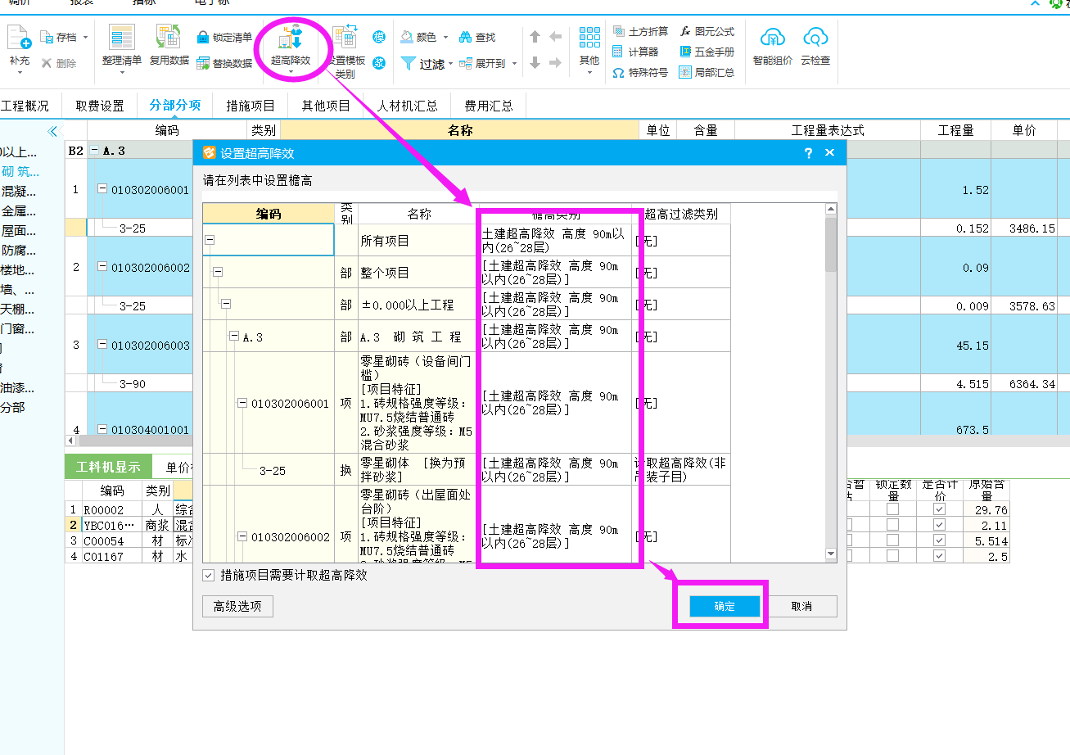Image resolution: width=1070 pixels, height=755 pixels.
Task: Switch to the 工程概况 tab
Action: pos(24,106)
